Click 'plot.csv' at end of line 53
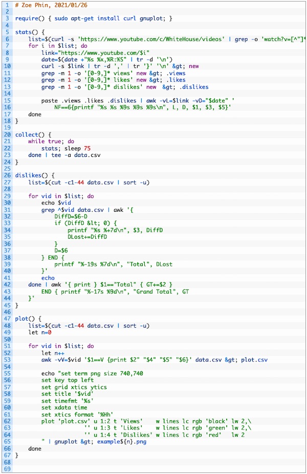Viewport: 307px width, 474px height. click(254, 360)
